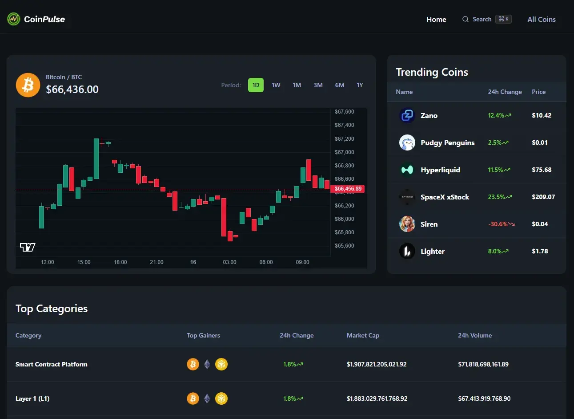The image size is (574, 419).
Task: Click the Trending Coins heading
Action: pos(432,72)
